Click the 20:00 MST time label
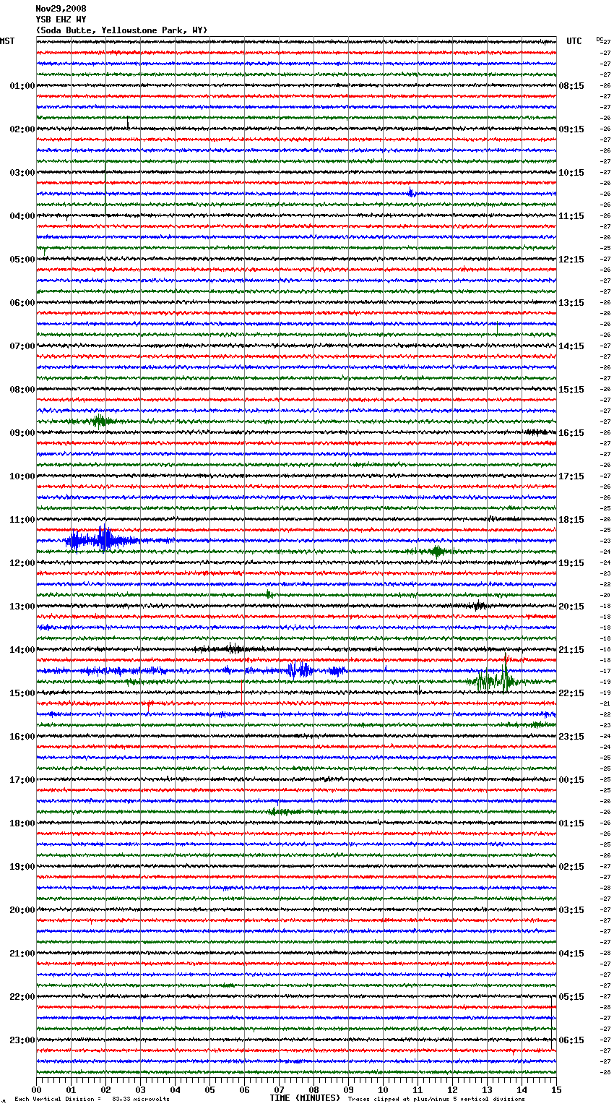Image resolution: width=614 pixels, height=1109 pixels. [22, 910]
